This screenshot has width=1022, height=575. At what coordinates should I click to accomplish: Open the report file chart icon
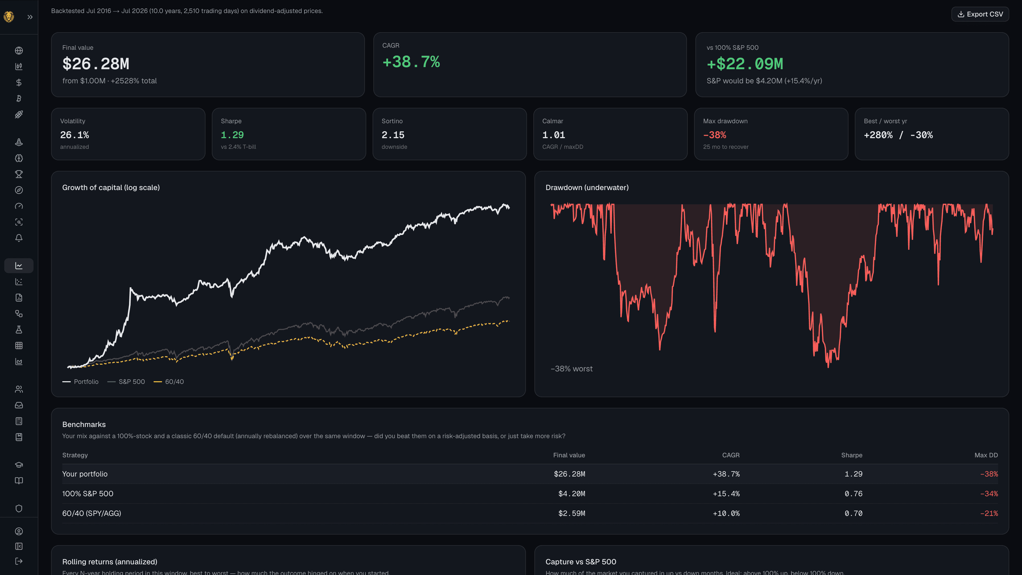point(19,298)
